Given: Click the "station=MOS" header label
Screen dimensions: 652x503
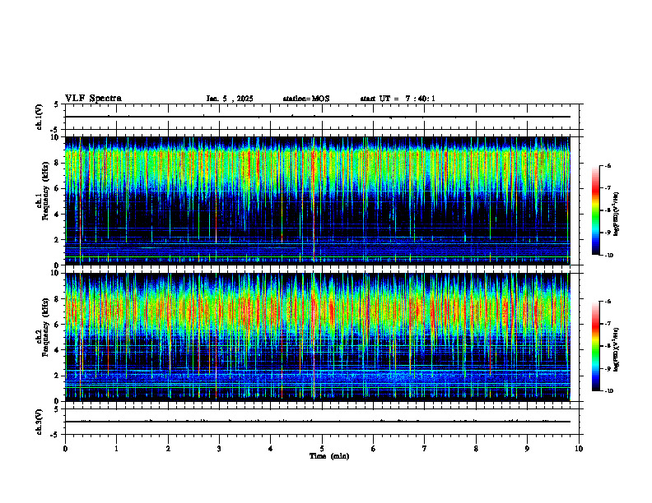Looking at the screenshot, I should (x=306, y=99).
